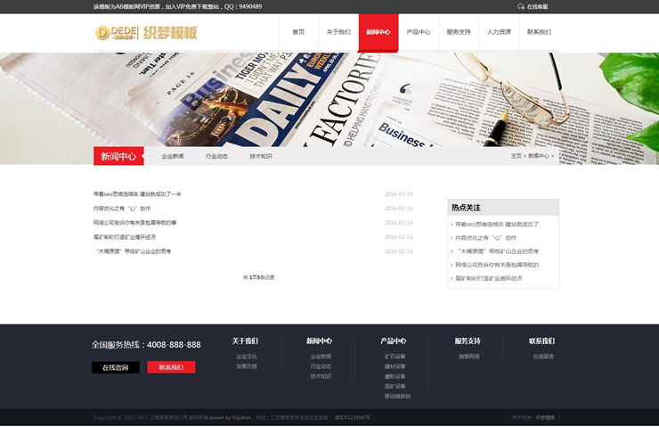This screenshot has width=659, height=427.
Task: Select 关于我们 in the top navigation
Action: 338,32
